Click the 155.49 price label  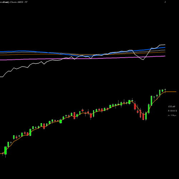pos(171,106)
